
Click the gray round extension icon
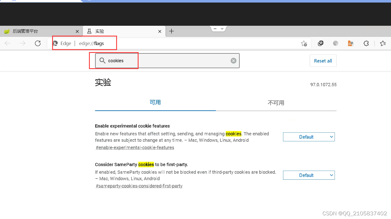[x=335, y=43]
